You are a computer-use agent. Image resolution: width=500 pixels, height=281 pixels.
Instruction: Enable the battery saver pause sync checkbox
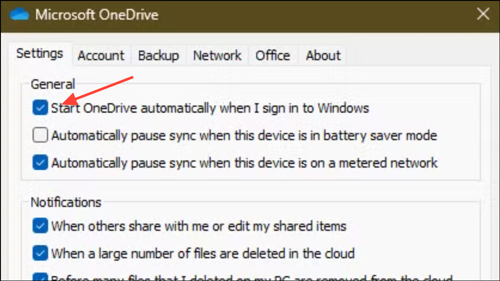pyautogui.click(x=40, y=135)
